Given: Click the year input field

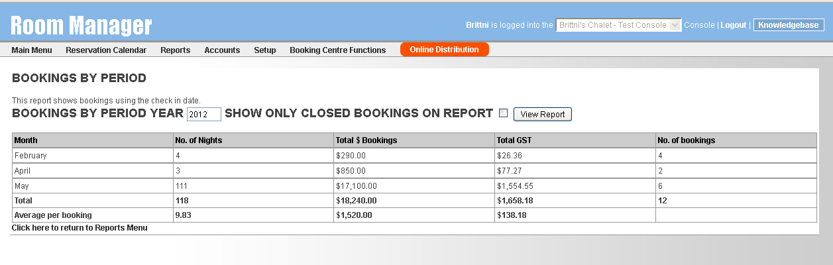Looking at the screenshot, I should pyautogui.click(x=203, y=115).
